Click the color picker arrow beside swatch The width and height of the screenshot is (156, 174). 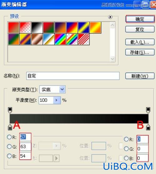click(56, 158)
